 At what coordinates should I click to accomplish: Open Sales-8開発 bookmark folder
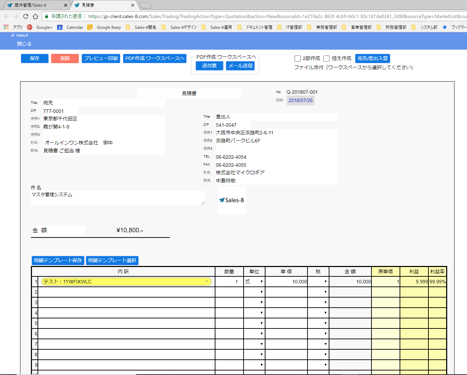click(x=141, y=27)
